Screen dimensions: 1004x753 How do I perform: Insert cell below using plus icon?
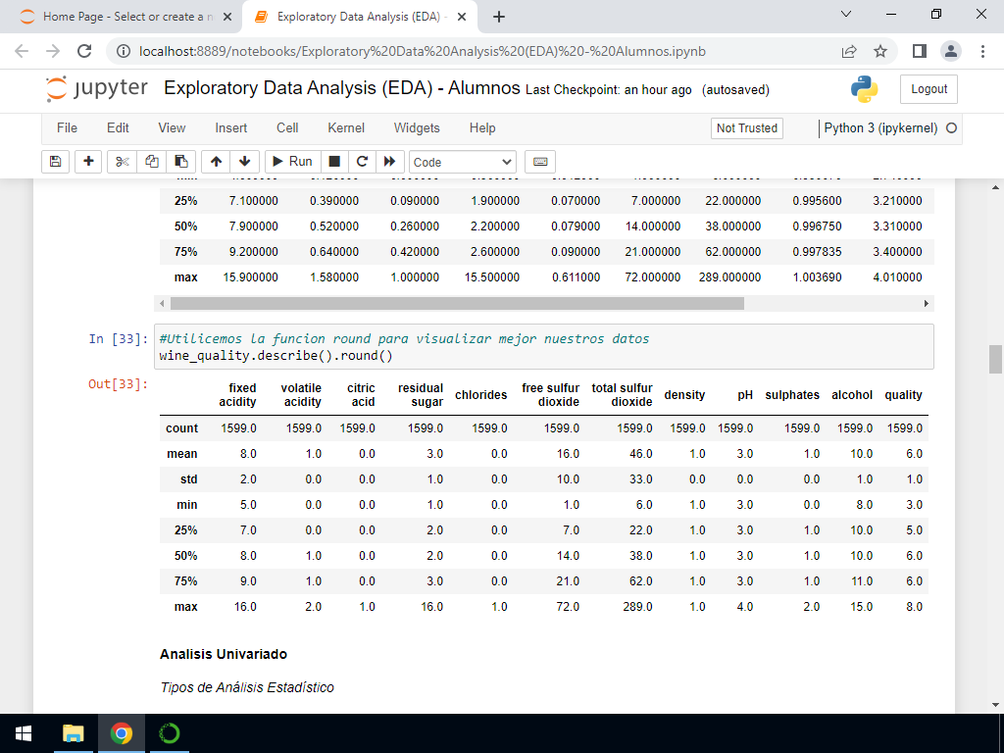click(x=88, y=162)
